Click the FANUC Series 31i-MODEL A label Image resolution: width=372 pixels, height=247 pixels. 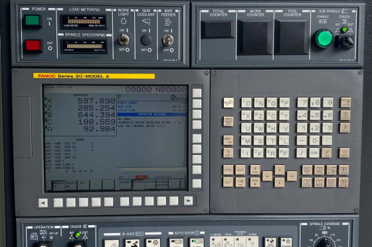pos(94,76)
